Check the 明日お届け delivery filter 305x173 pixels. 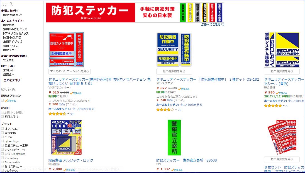(x=2, y=117)
